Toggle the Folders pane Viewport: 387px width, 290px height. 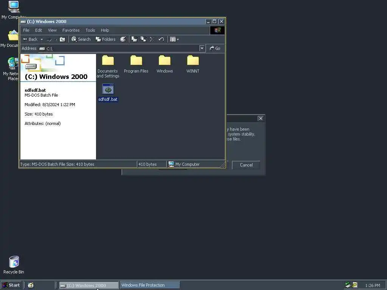[106, 39]
